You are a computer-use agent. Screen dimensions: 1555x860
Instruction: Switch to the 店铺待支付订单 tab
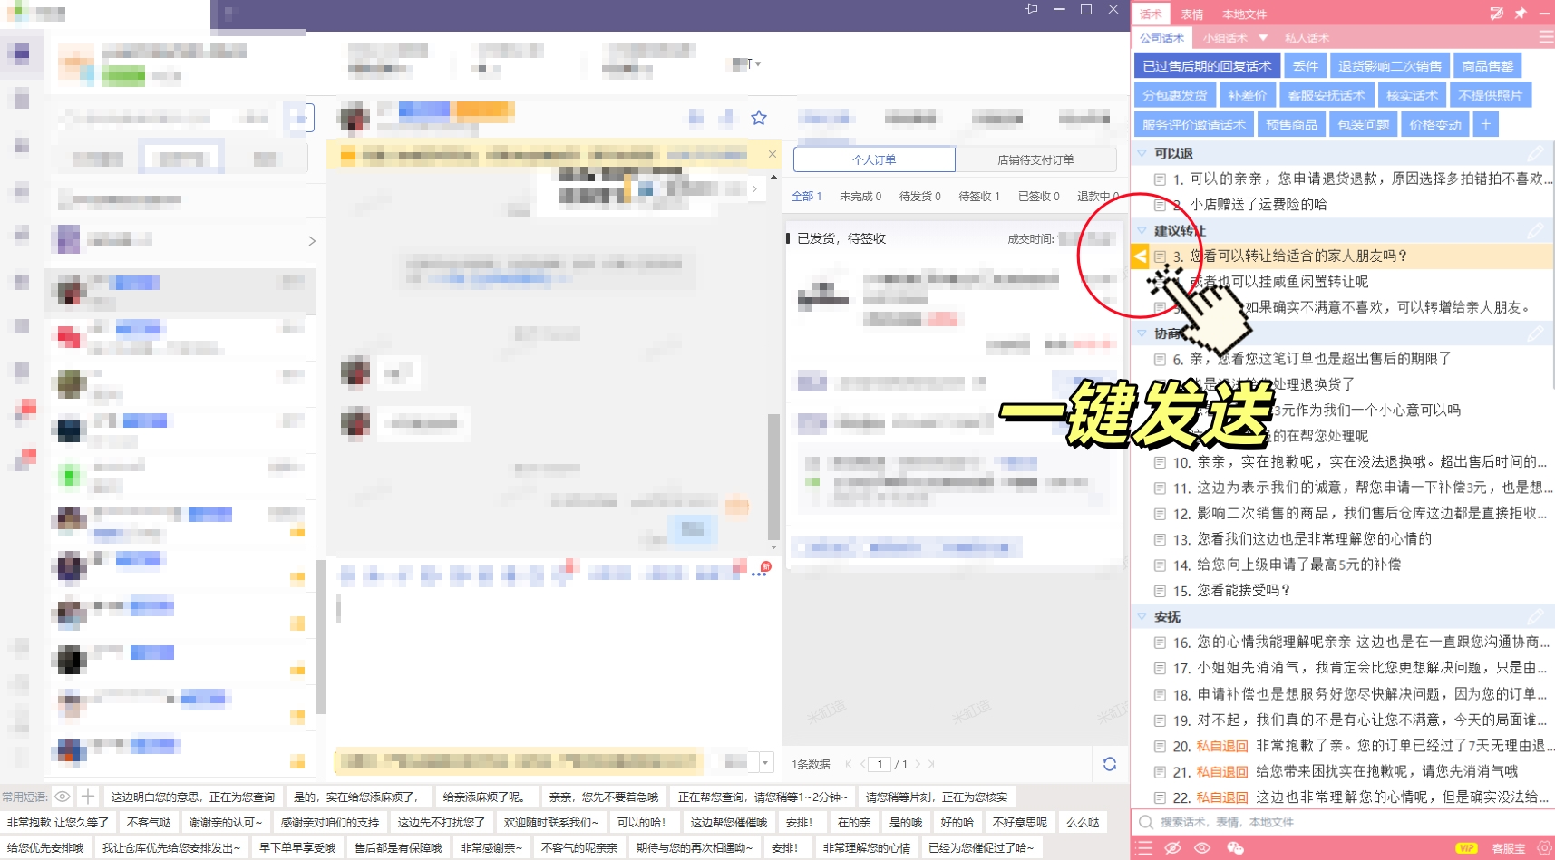coord(1035,159)
